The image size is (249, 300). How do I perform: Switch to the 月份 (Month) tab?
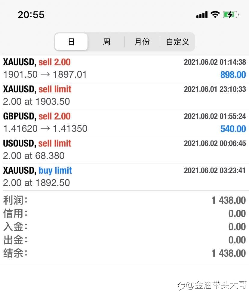(142, 42)
